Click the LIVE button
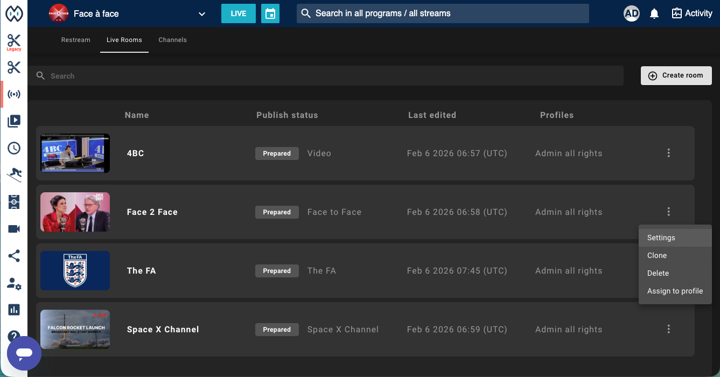 tap(239, 13)
